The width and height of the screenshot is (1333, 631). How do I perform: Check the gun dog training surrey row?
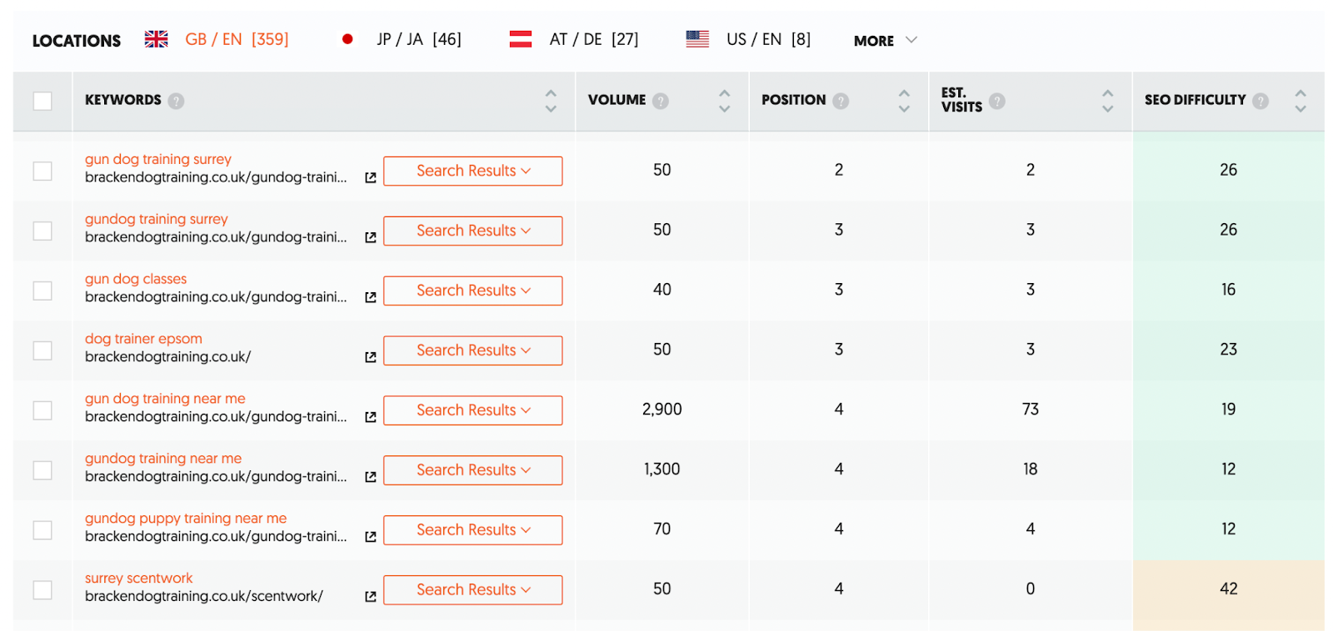pos(42,171)
